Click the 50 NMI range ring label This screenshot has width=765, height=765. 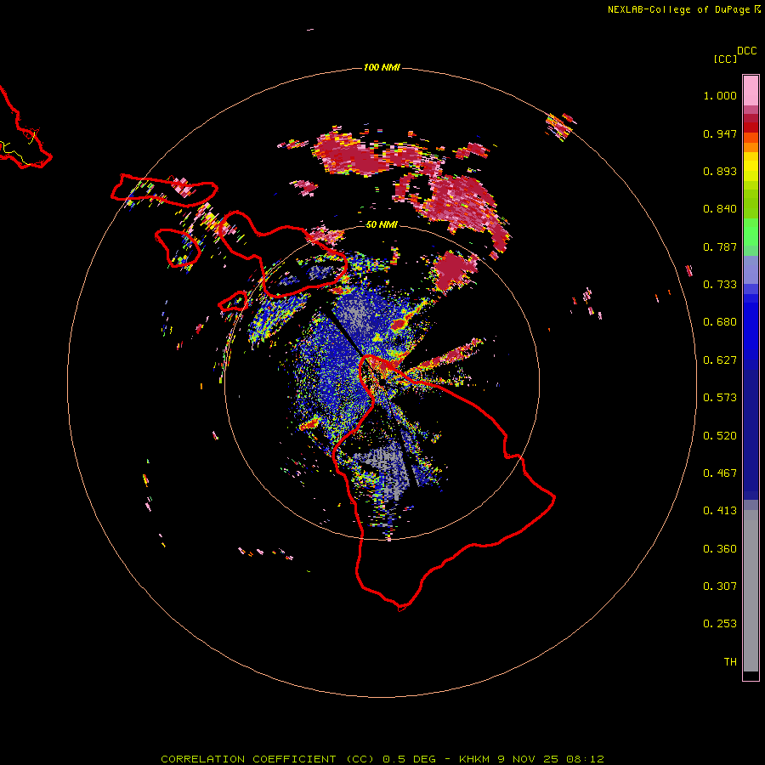(382, 224)
